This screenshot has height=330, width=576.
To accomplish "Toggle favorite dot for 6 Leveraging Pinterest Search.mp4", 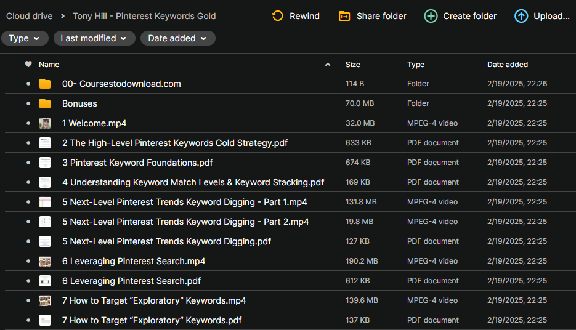I will tap(28, 261).
